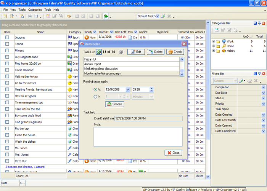Open the File menu
Image resolution: width=267 pixels, height=191 pixels.
(x=5, y=10)
